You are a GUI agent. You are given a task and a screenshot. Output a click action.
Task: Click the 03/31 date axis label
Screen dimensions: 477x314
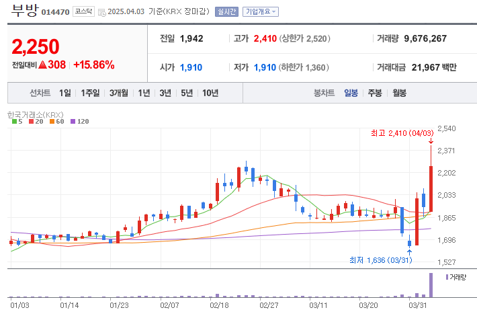pos(417,305)
